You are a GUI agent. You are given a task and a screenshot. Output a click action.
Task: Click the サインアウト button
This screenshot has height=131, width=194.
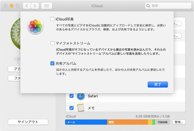(x=28, y=122)
